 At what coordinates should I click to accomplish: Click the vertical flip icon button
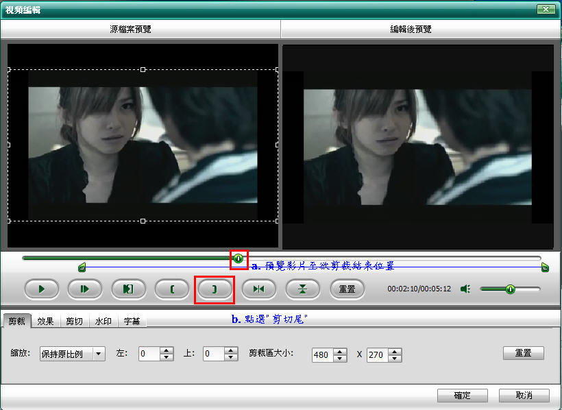click(x=302, y=289)
